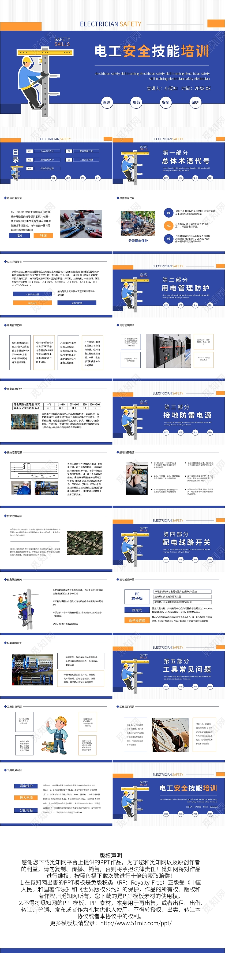
Task: Select the ELECTRICIAN SAFETY header at the very top
Action: (110, 24)
